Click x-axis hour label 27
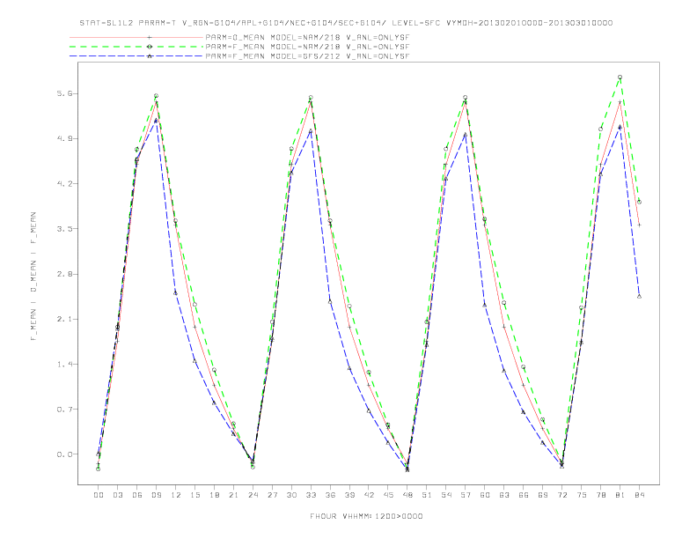 click(x=272, y=495)
